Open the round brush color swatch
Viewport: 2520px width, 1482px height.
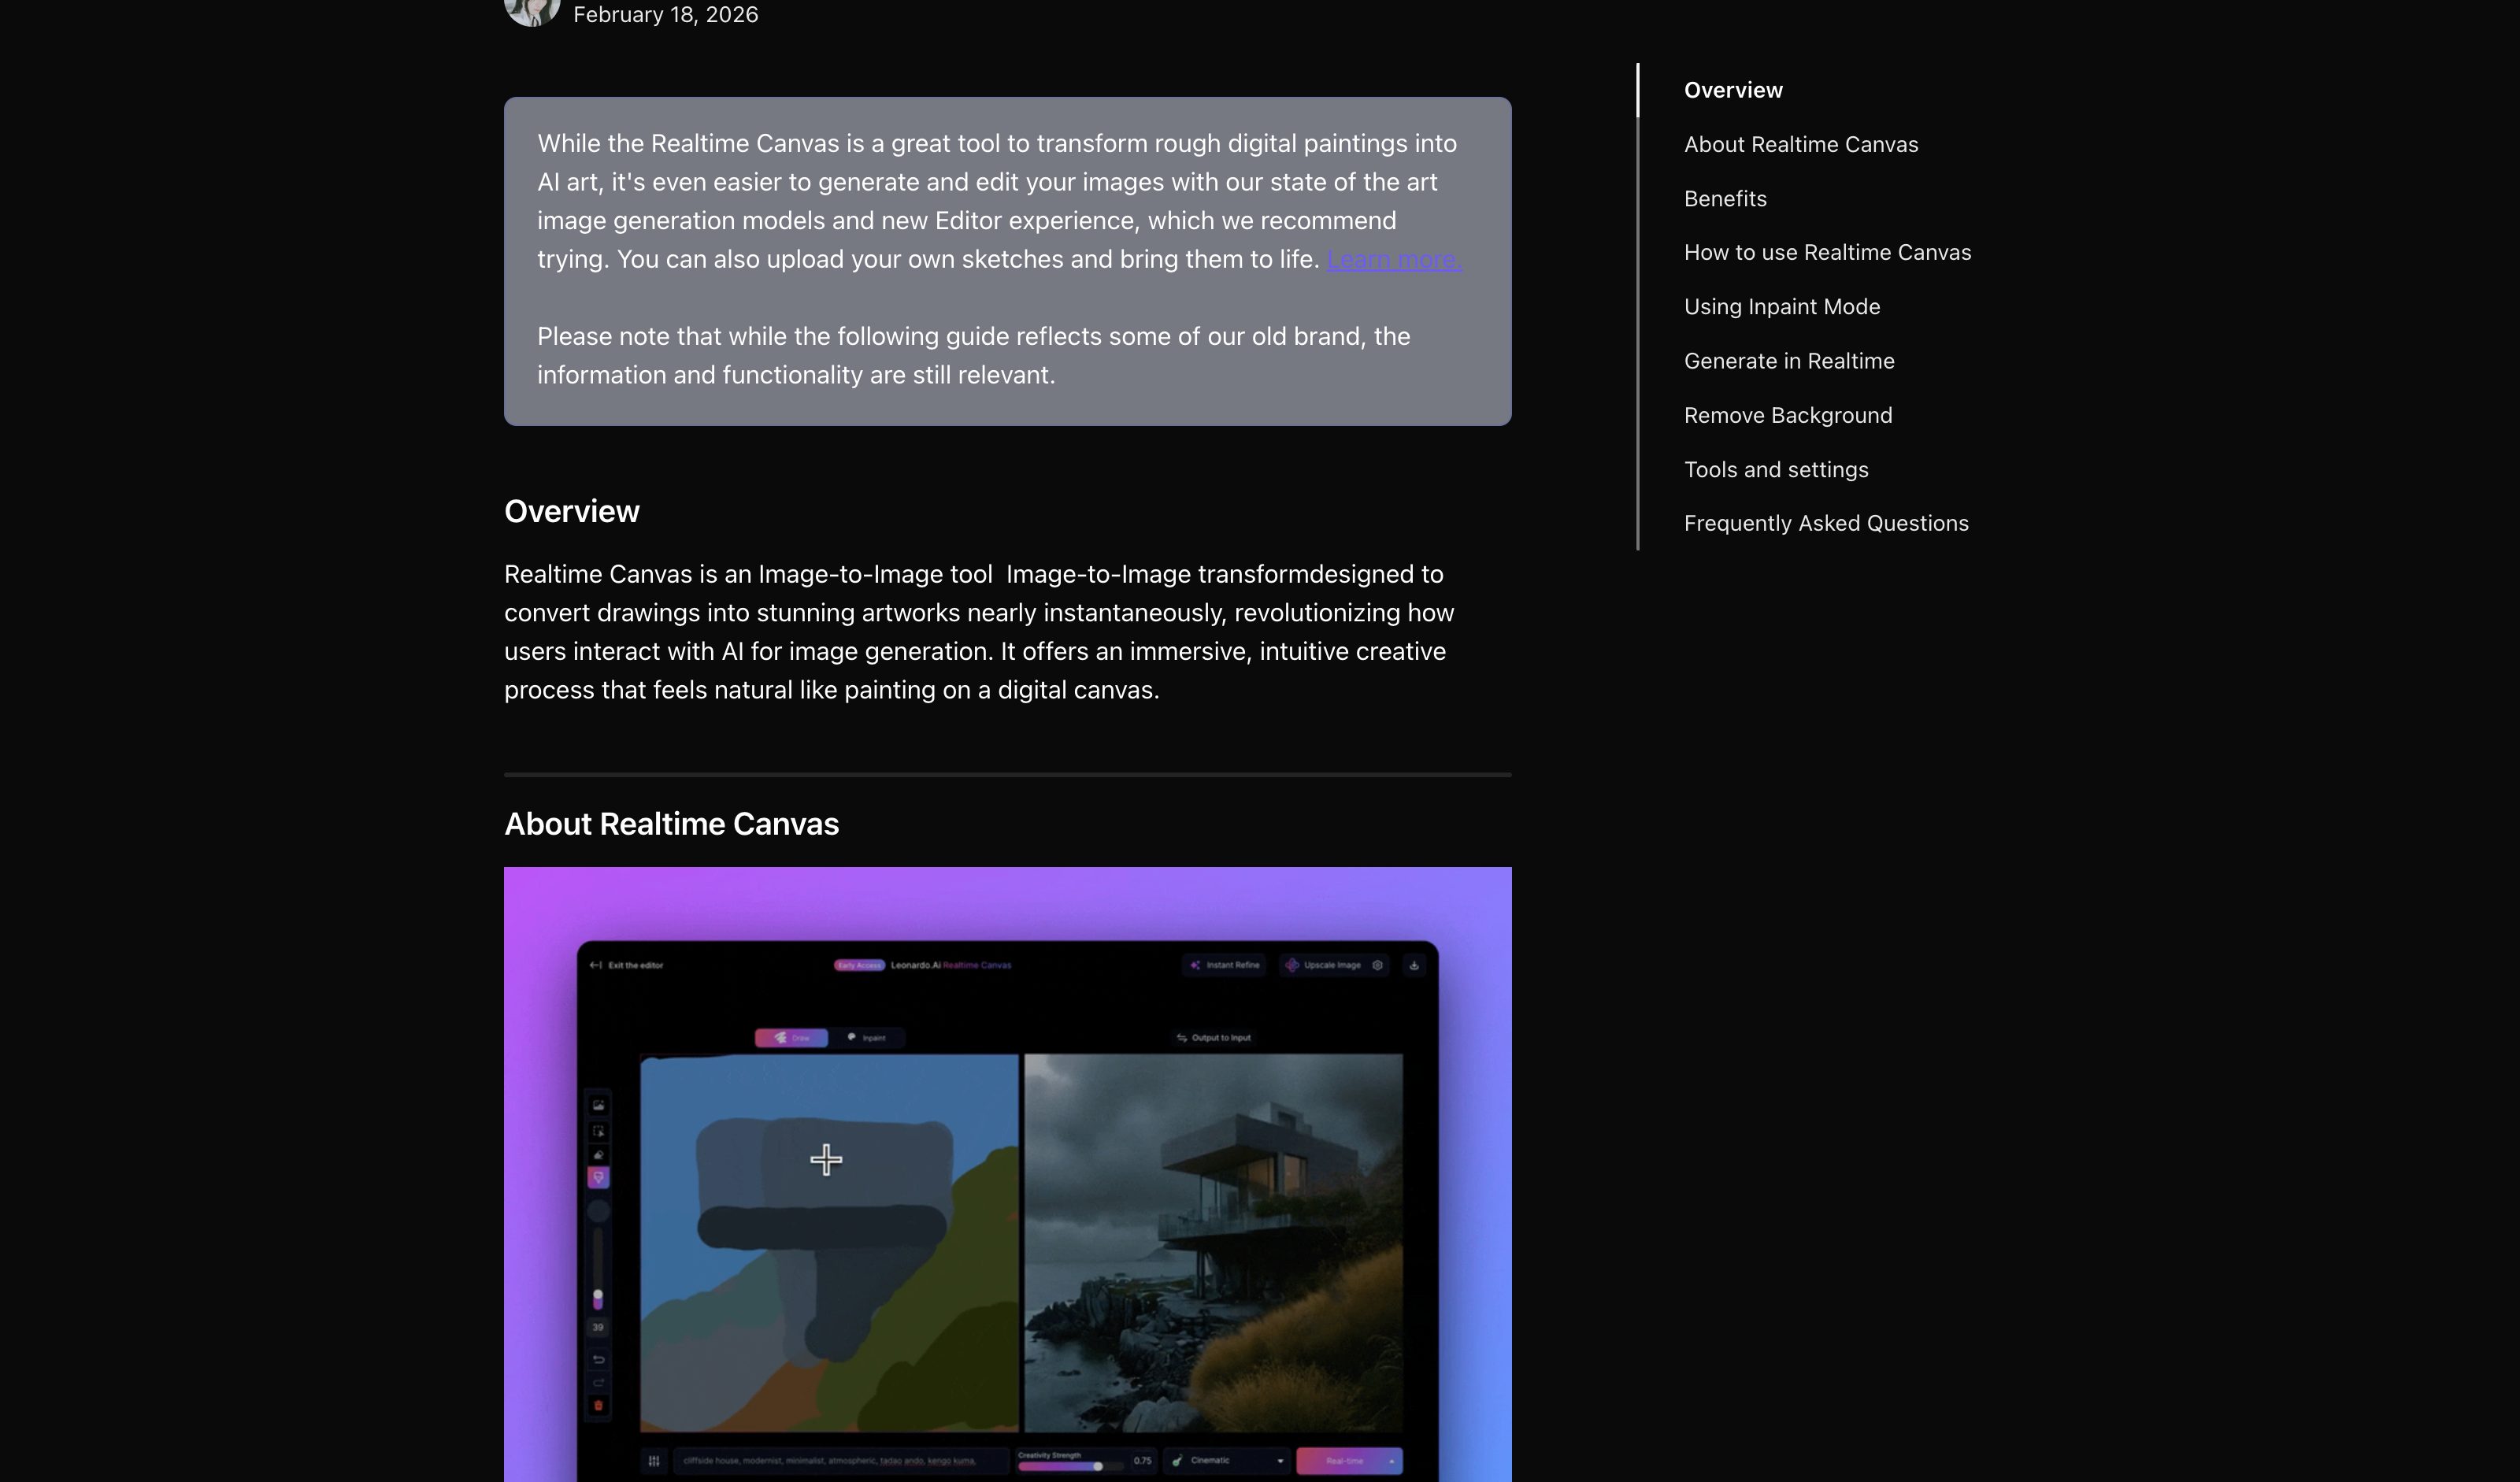click(598, 1211)
